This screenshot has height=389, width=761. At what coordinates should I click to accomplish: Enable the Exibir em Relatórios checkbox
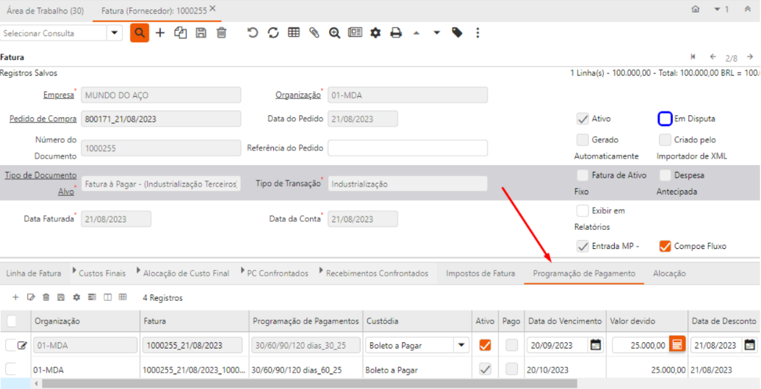pos(583,211)
